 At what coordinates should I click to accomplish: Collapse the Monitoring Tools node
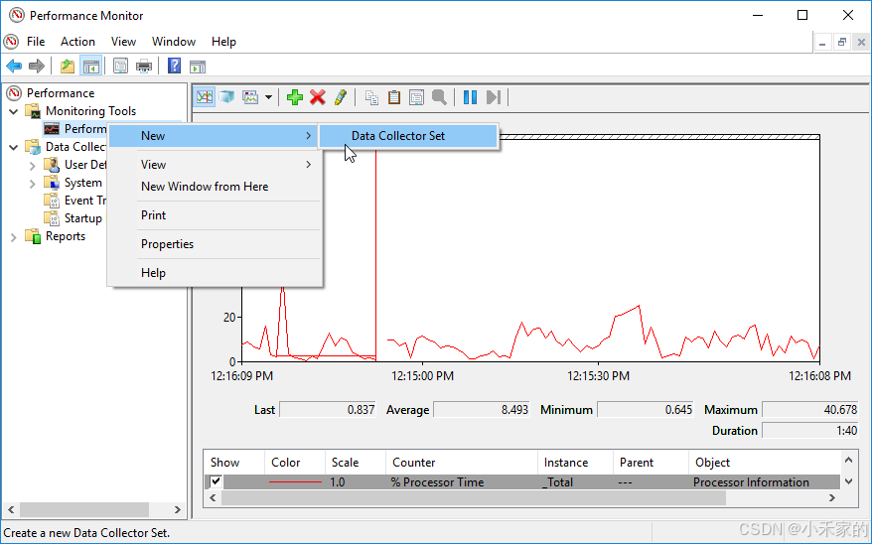point(14,112)
